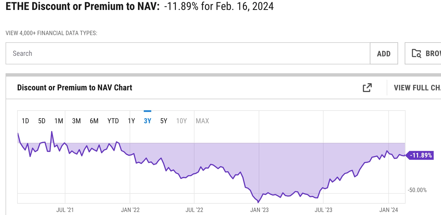Open the VIEW FULL CHART link
Screen dimensions: 441x215
click(x=417, y=88)
